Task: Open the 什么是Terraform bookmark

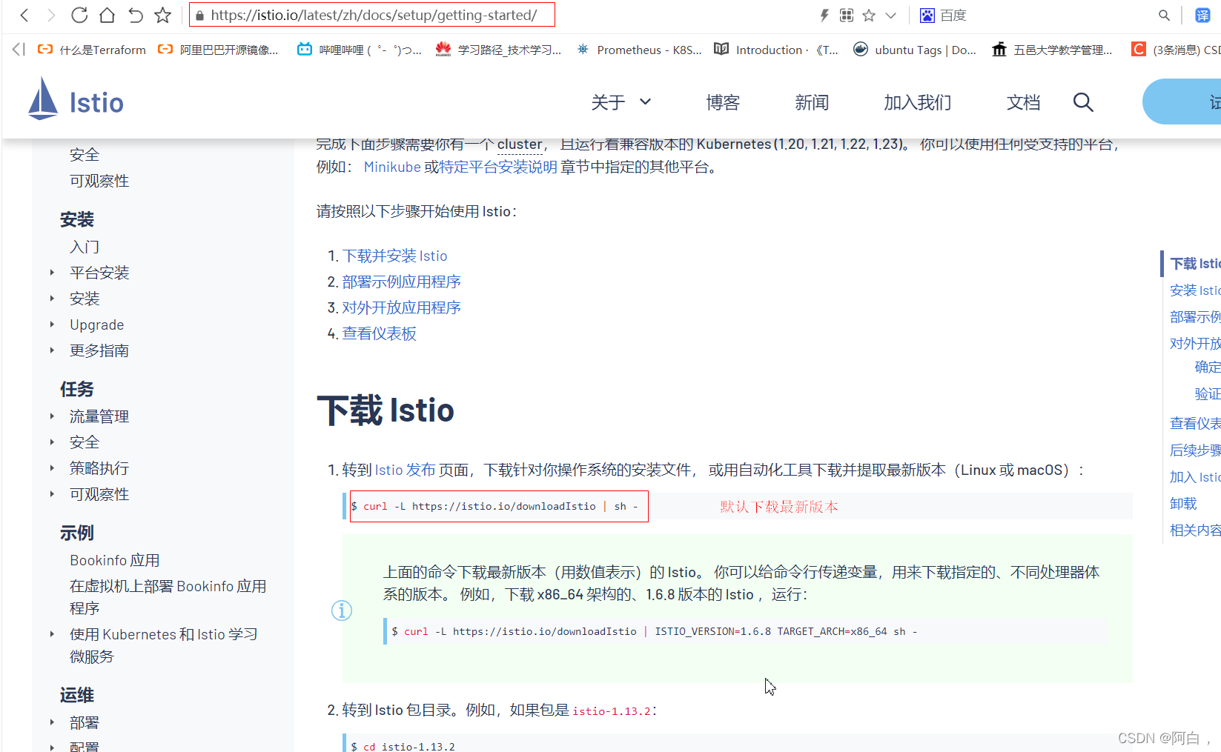Action: 92,50
